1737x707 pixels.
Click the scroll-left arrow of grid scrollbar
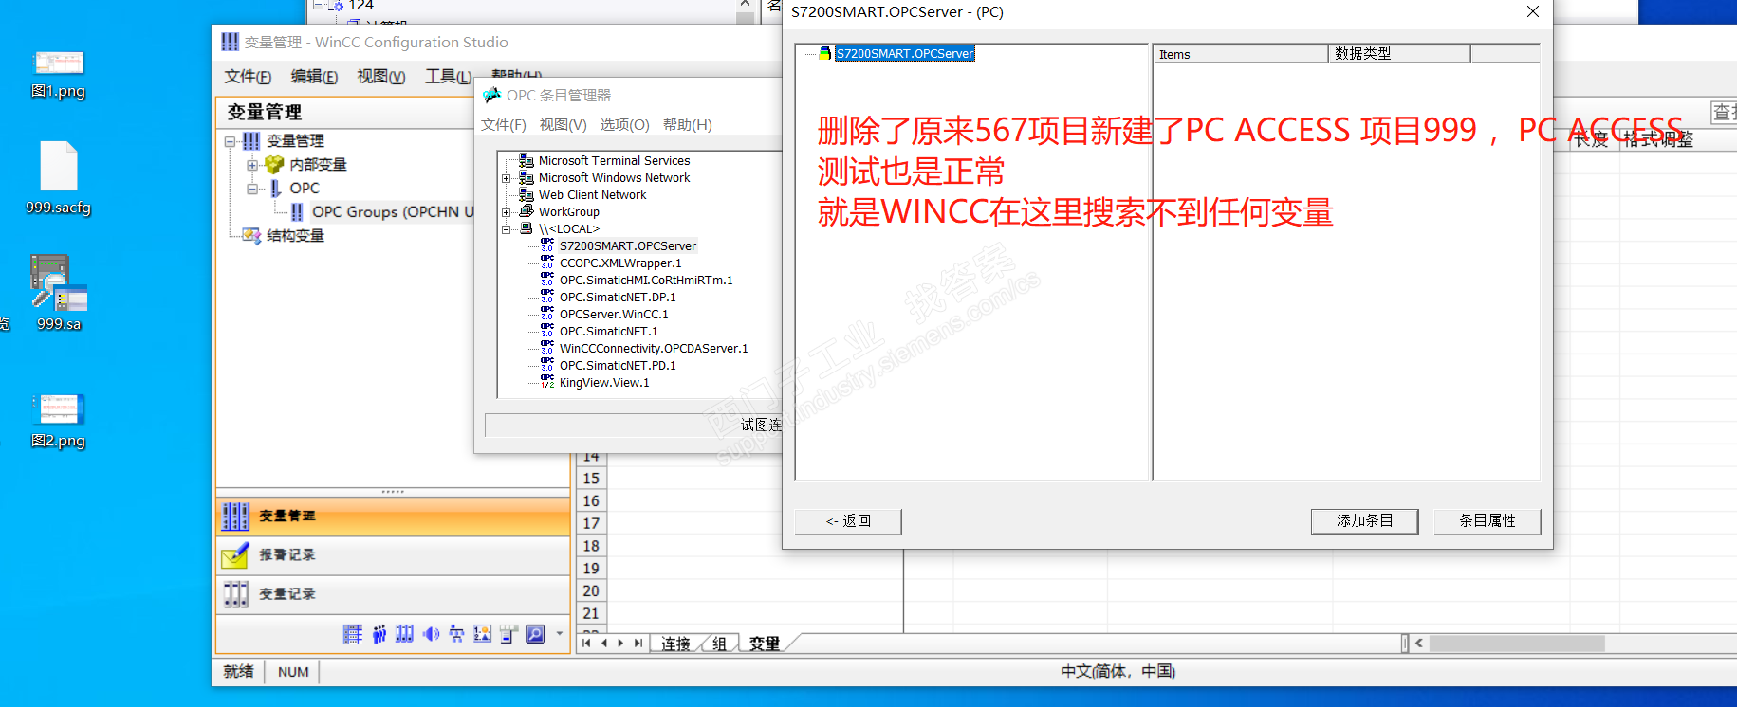point(1419,644)
